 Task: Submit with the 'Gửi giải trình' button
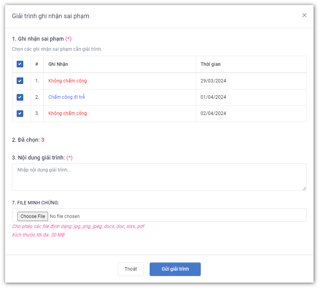175,269
